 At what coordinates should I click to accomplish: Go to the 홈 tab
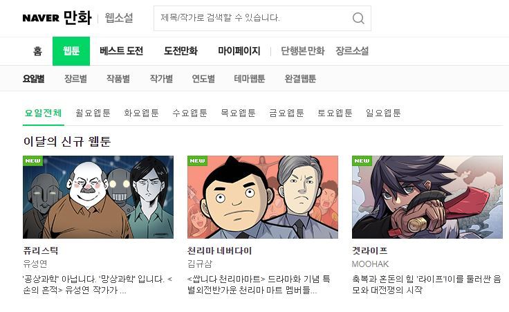click(37, 51)
